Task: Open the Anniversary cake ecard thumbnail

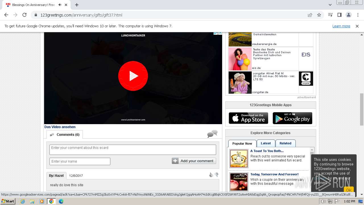Action: click(x=239, y=182)
